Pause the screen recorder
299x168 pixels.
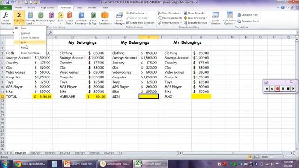tap(283, 89)
